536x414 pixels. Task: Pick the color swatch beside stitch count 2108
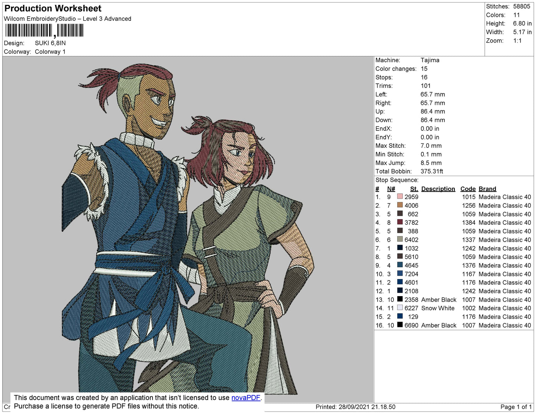click(x=400, y=291)
